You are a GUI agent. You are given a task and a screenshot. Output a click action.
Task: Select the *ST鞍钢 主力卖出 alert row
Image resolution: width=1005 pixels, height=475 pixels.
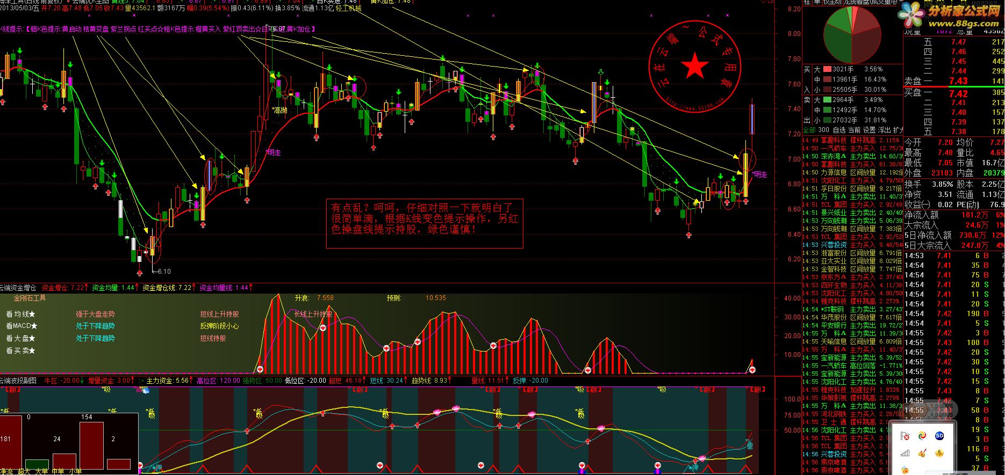pos(853,309)
